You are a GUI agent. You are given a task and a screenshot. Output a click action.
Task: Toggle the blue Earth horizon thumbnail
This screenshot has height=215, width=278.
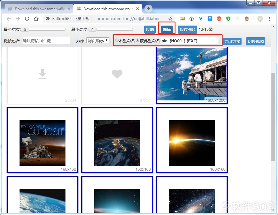[43, 195]
